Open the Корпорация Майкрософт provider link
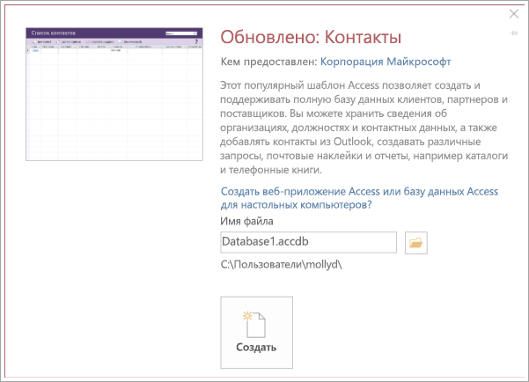 [386, 62]
